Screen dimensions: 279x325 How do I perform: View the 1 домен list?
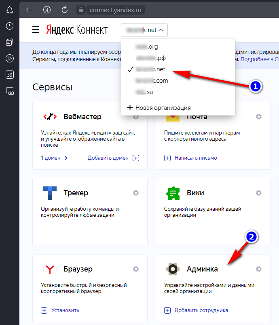(51, 158)
